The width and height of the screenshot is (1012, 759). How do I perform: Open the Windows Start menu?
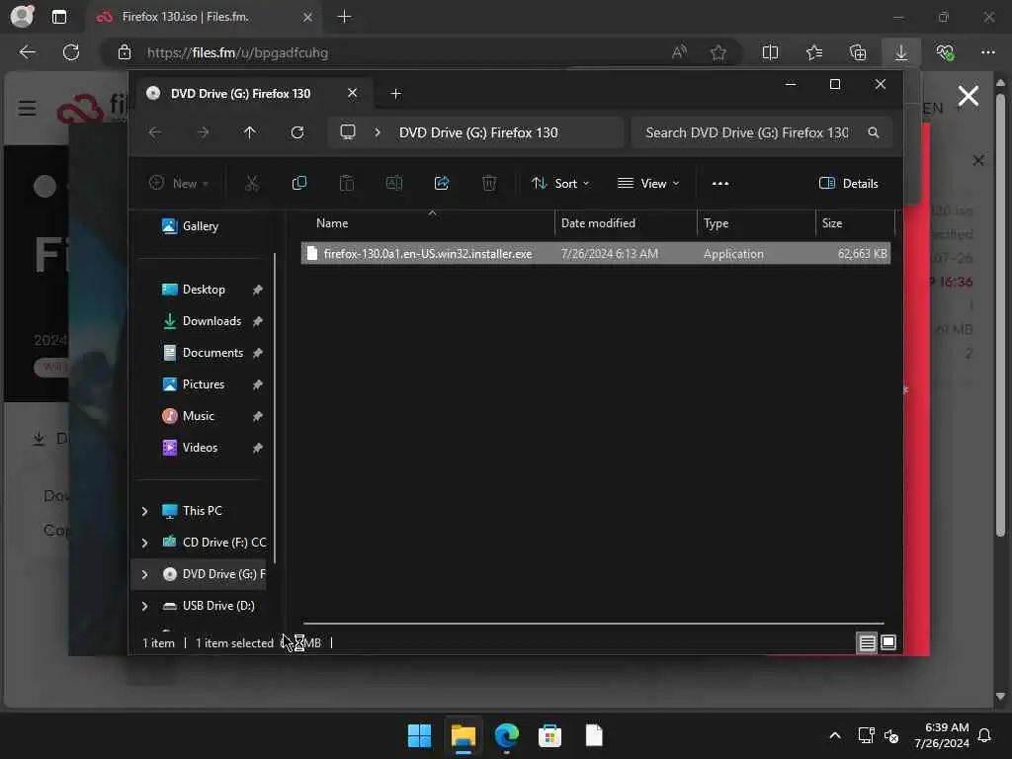point(419,735)
